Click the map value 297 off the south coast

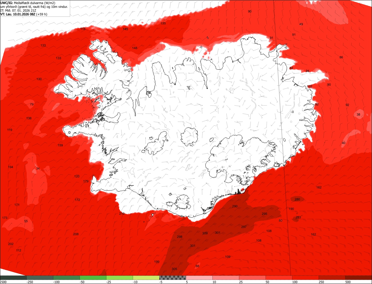tap(244, 227)
